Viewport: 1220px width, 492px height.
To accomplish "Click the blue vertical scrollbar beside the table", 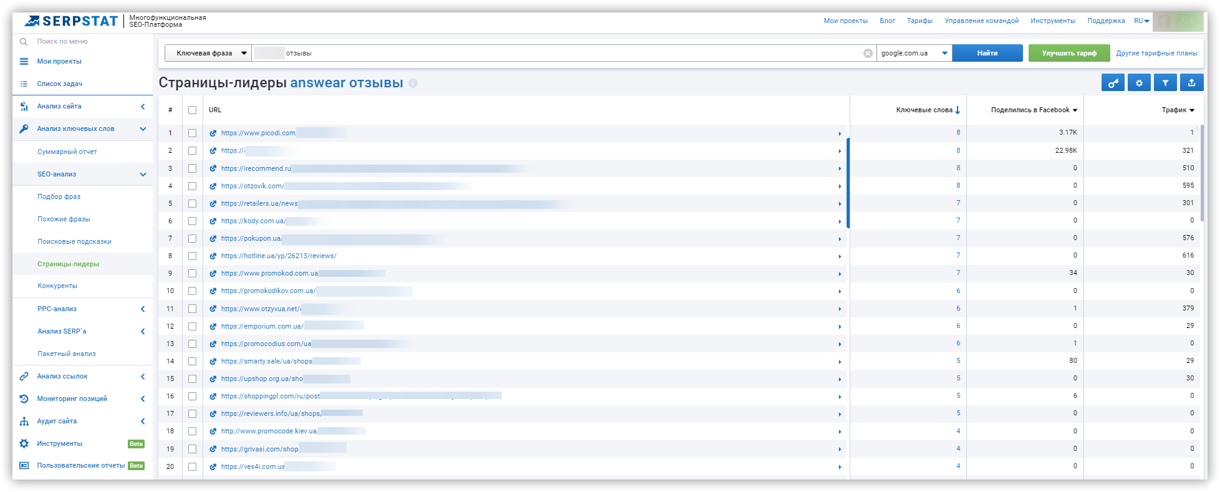I will coord(848,183).
